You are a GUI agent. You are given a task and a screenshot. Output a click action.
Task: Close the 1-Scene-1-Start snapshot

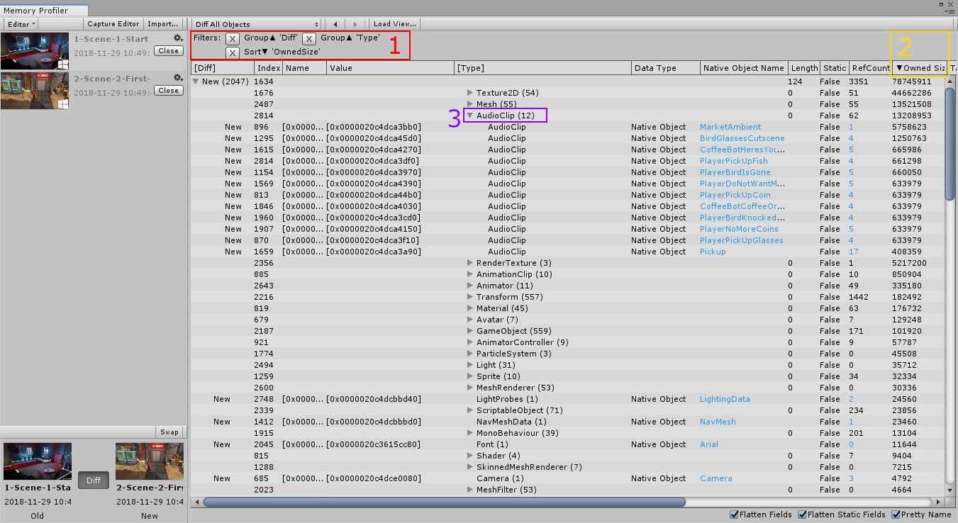[168, 50]
